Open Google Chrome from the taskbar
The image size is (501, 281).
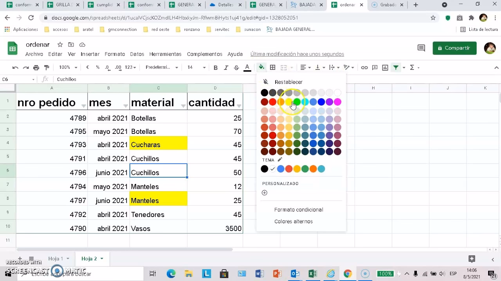tap(347, 274)
